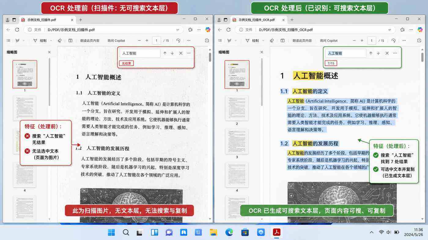Image resolution: width=428 pixels, height=240 pixels.
Task: Go to previous search result in left window
Action: 165,53
